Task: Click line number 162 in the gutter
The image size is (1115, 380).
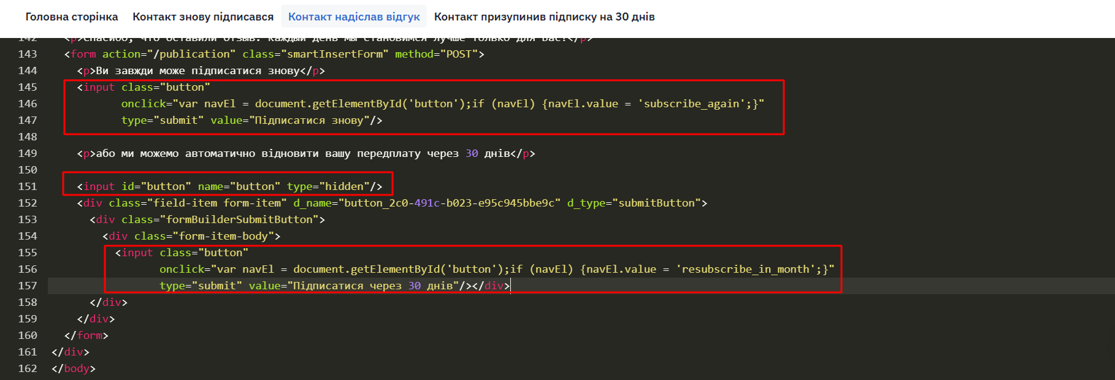Action: 28,368
